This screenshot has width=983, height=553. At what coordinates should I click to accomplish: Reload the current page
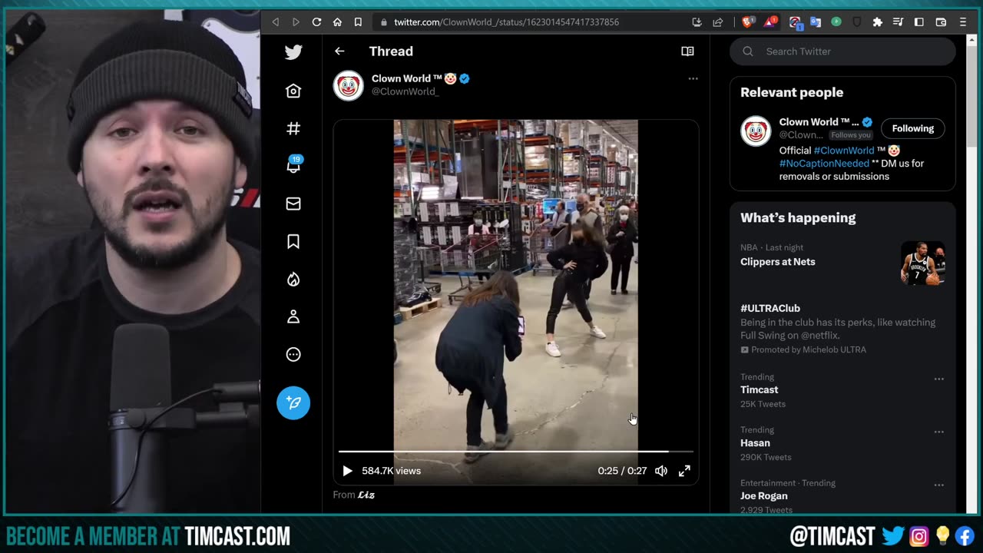pyautogui.click(x=316, y=22)
